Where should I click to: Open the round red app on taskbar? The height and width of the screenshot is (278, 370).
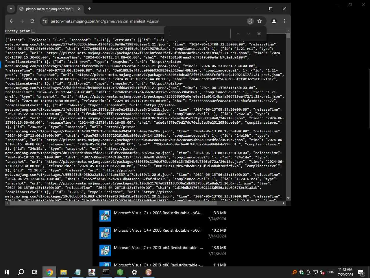pos(149,272)
